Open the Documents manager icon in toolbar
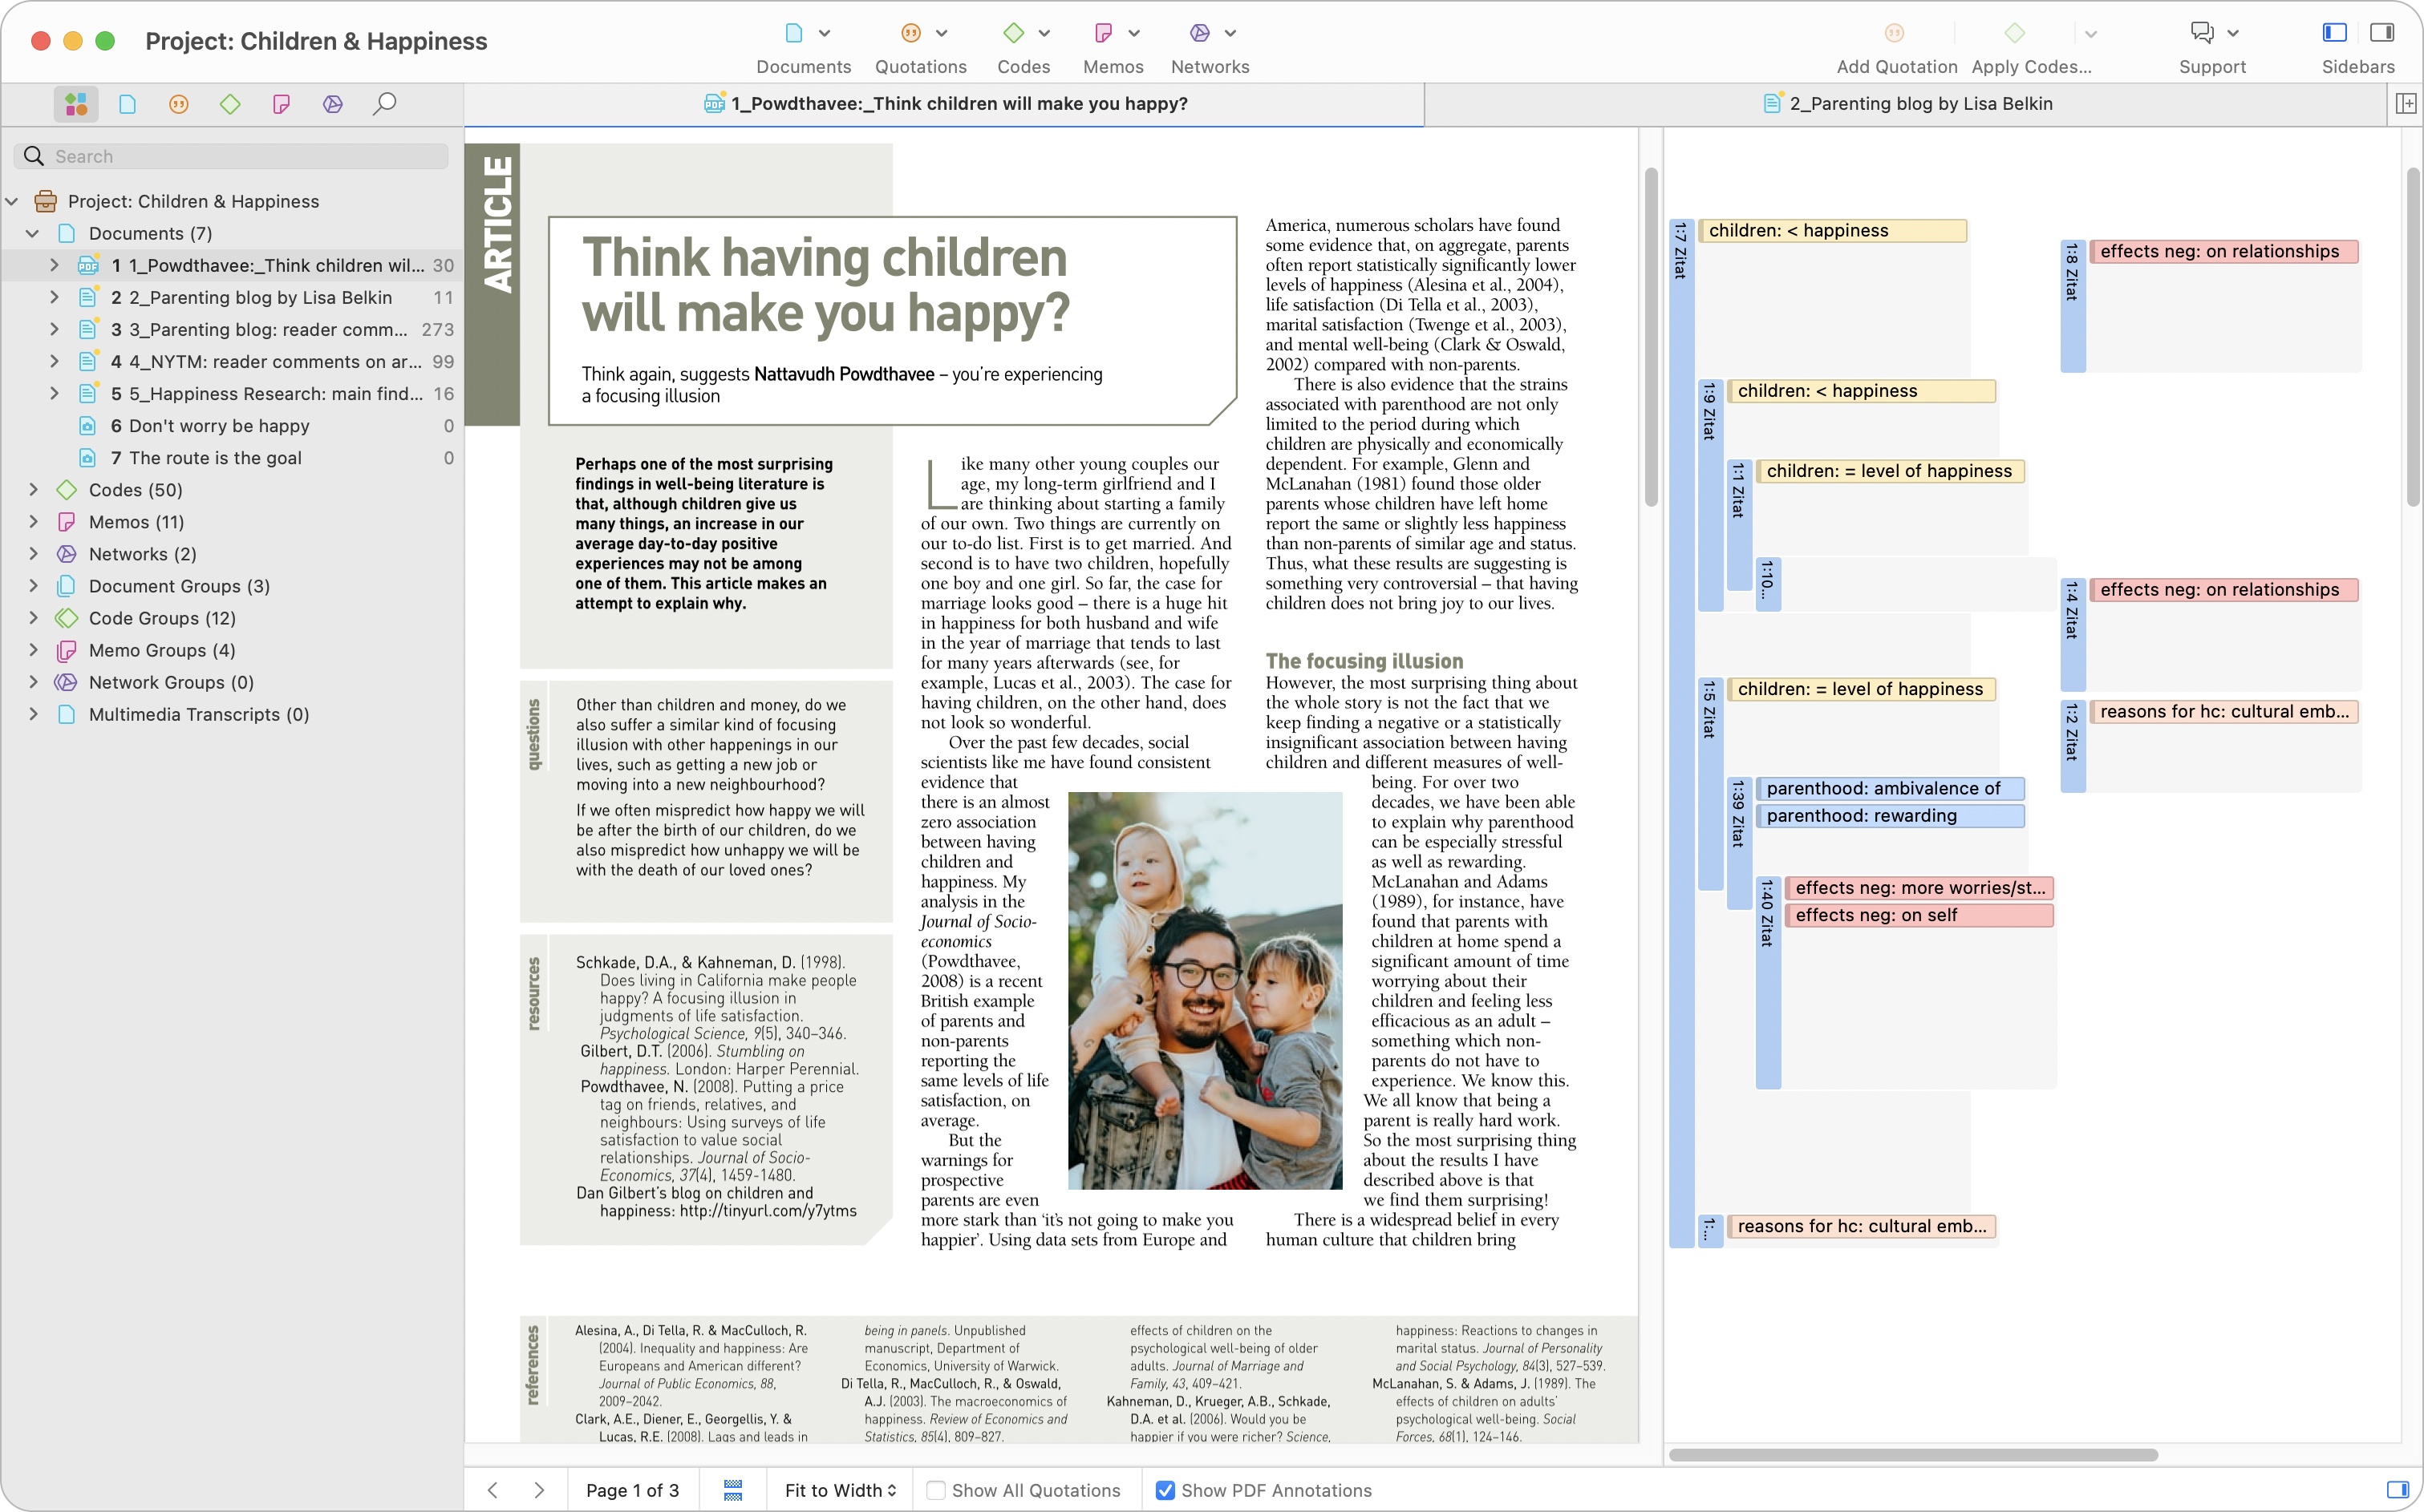Image resolution: width=2424 pixels, height=1512 pixels. tap(794, 33)
